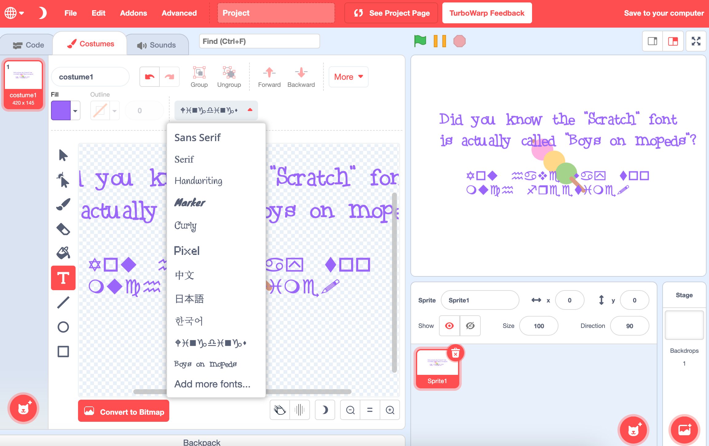Image resolution: width=709 pixels, height=446 pixels.
Task: Click the orange pause button
Action: pyautogui.click(x=440, y=41)
